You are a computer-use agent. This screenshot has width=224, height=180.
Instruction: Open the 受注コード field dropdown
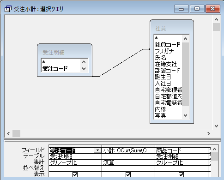(97, 150)
